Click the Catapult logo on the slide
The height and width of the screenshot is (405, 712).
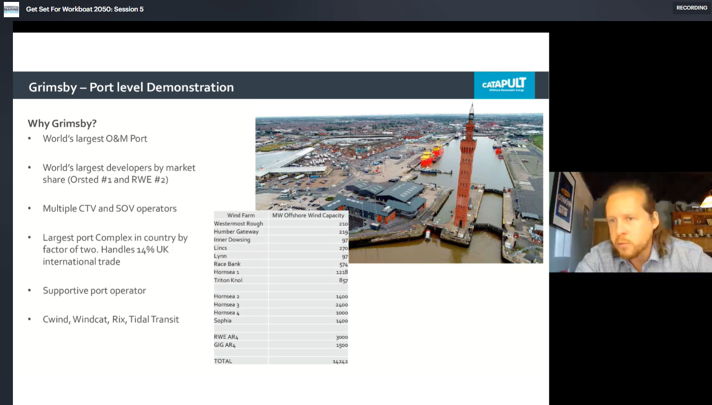point(504,85)
